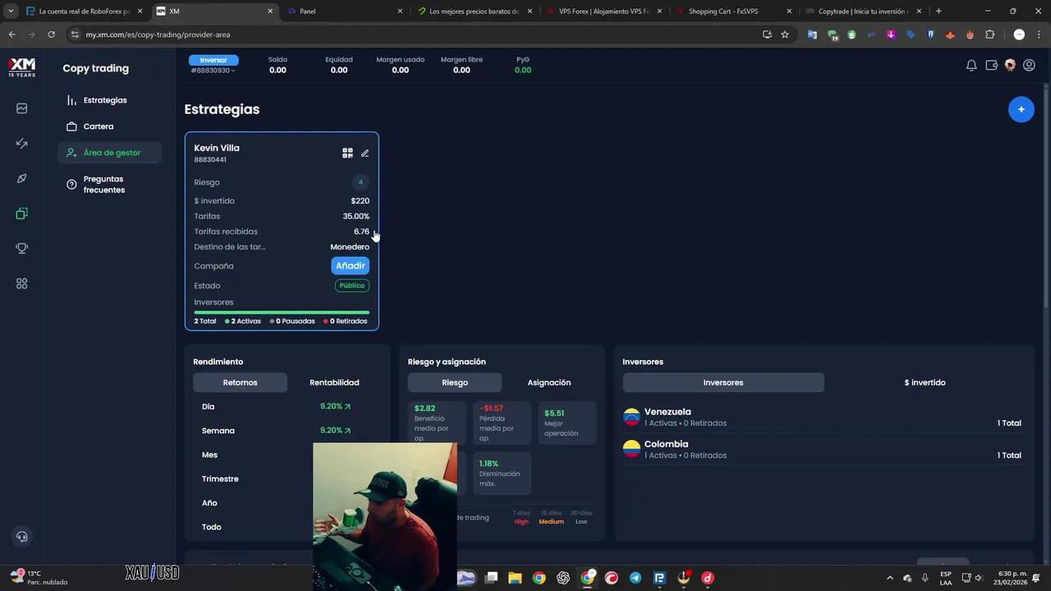This screenshot has width=1051, height=591.
Task: Open the notifications bell icon
Action: click(x=971, y=66)
